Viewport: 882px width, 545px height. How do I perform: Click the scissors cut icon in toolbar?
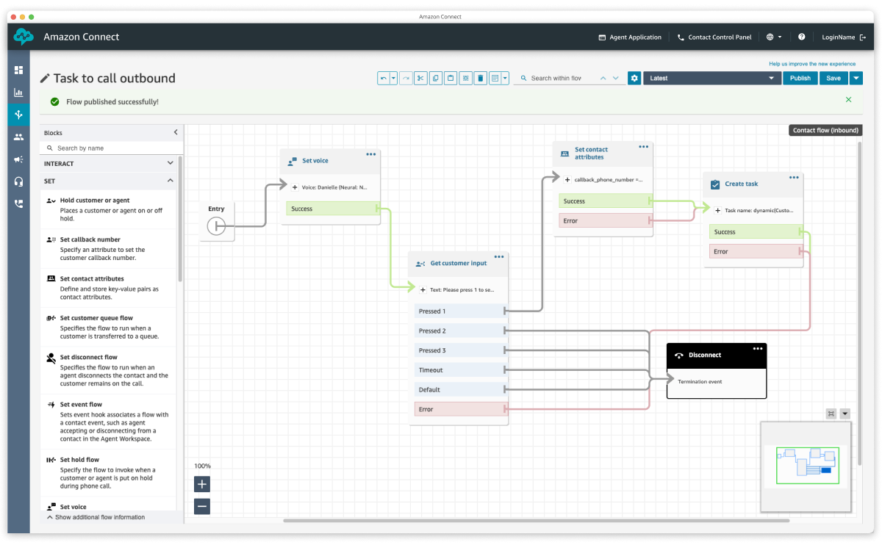(x=420, y=78)
